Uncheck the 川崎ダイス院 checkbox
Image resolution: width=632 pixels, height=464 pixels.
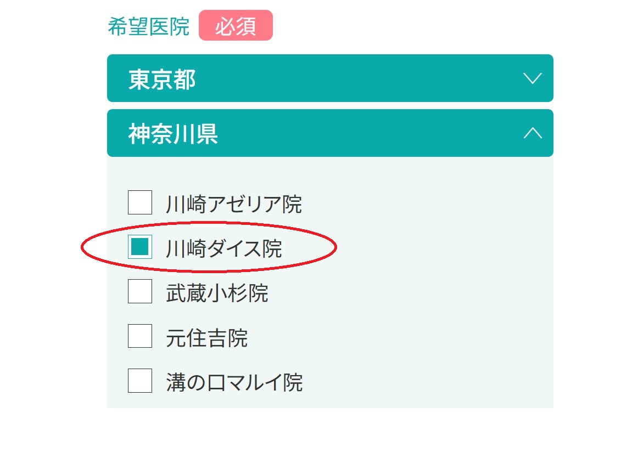click(x=140, y=247)
